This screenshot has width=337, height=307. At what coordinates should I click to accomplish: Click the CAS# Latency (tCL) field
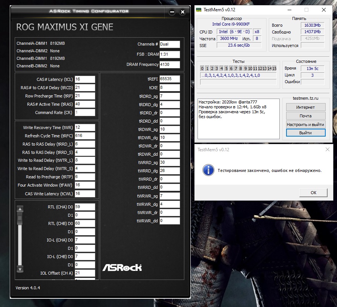(x=85, y=79)
